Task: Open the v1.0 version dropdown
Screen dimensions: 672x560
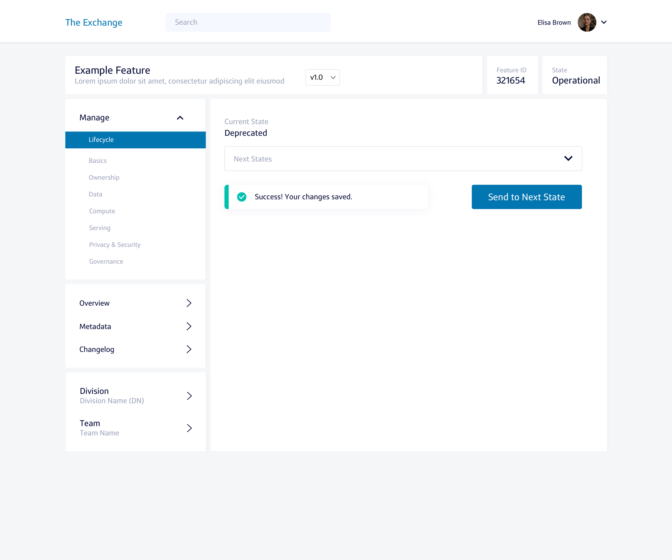Action: pos(323,77)
